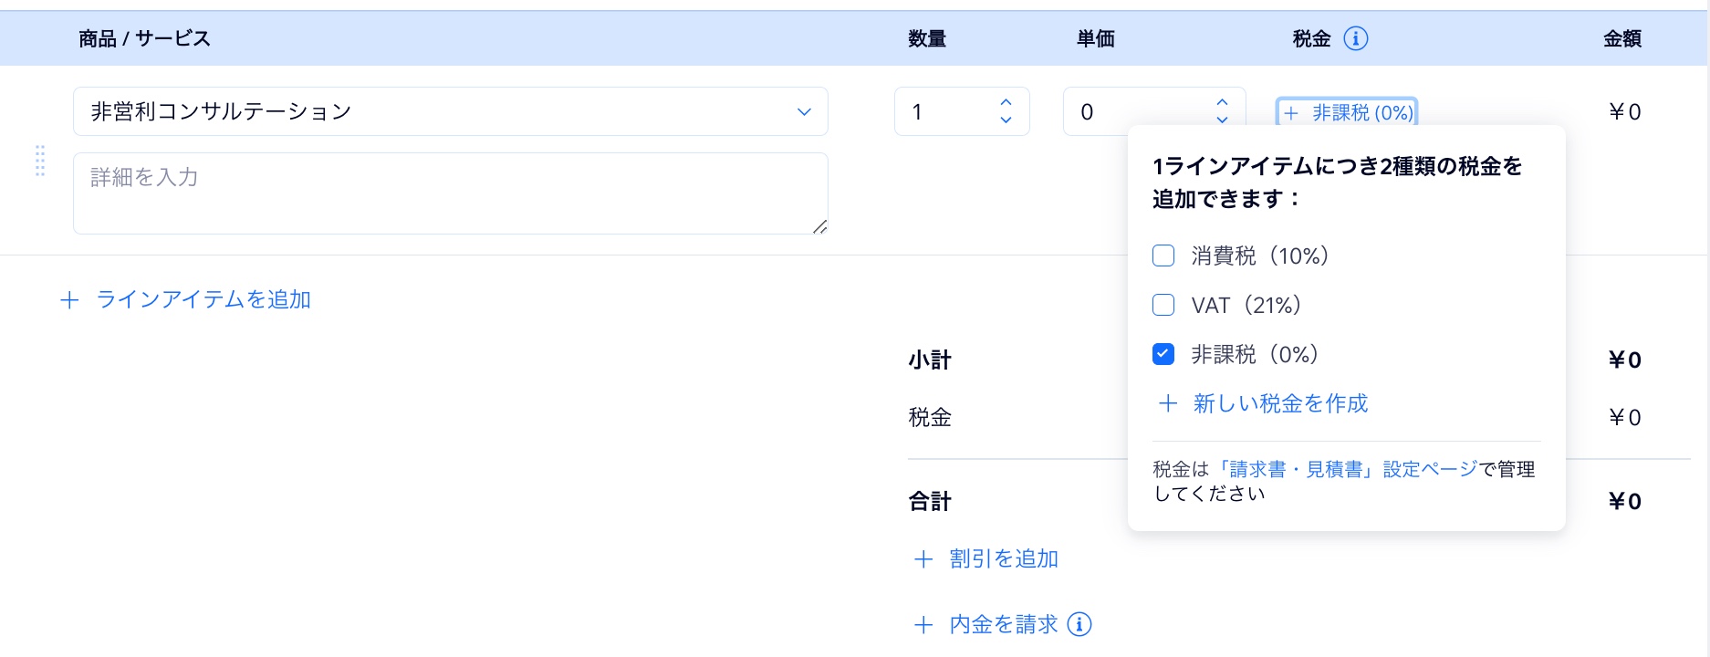Click the tax info icon in header
The height and width of the screenshot is (657, 1710).
(1356, 38)
